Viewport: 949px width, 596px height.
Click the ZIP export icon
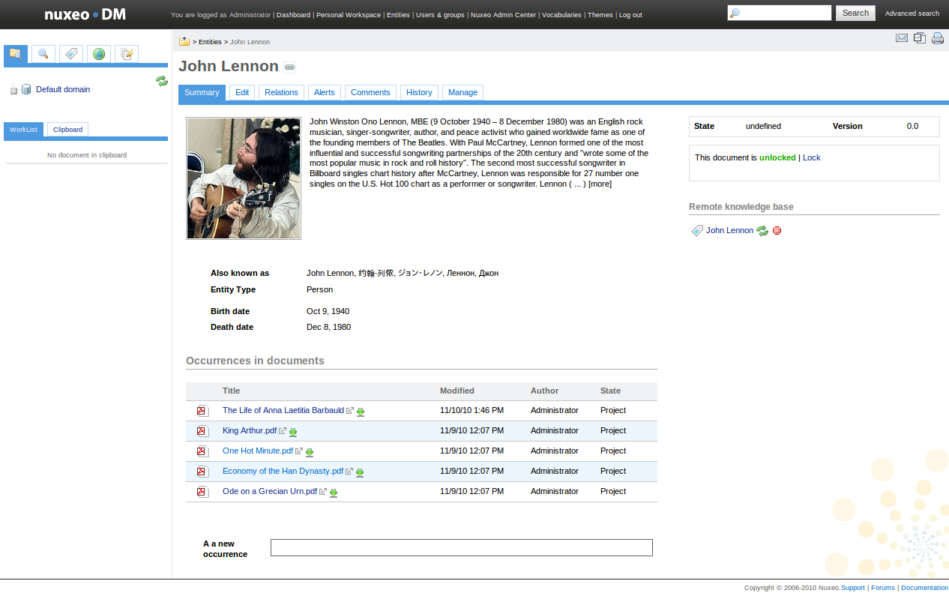920,38
